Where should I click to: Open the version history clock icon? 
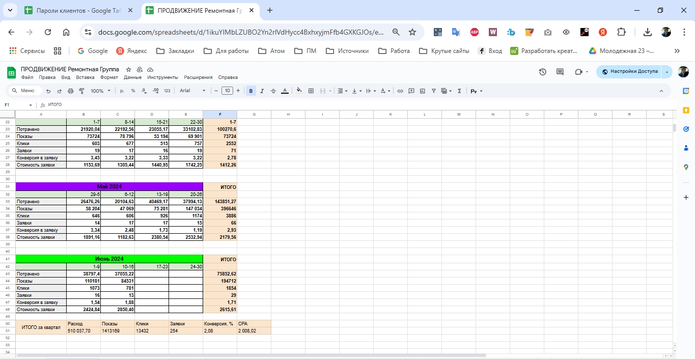coord(543,72)
